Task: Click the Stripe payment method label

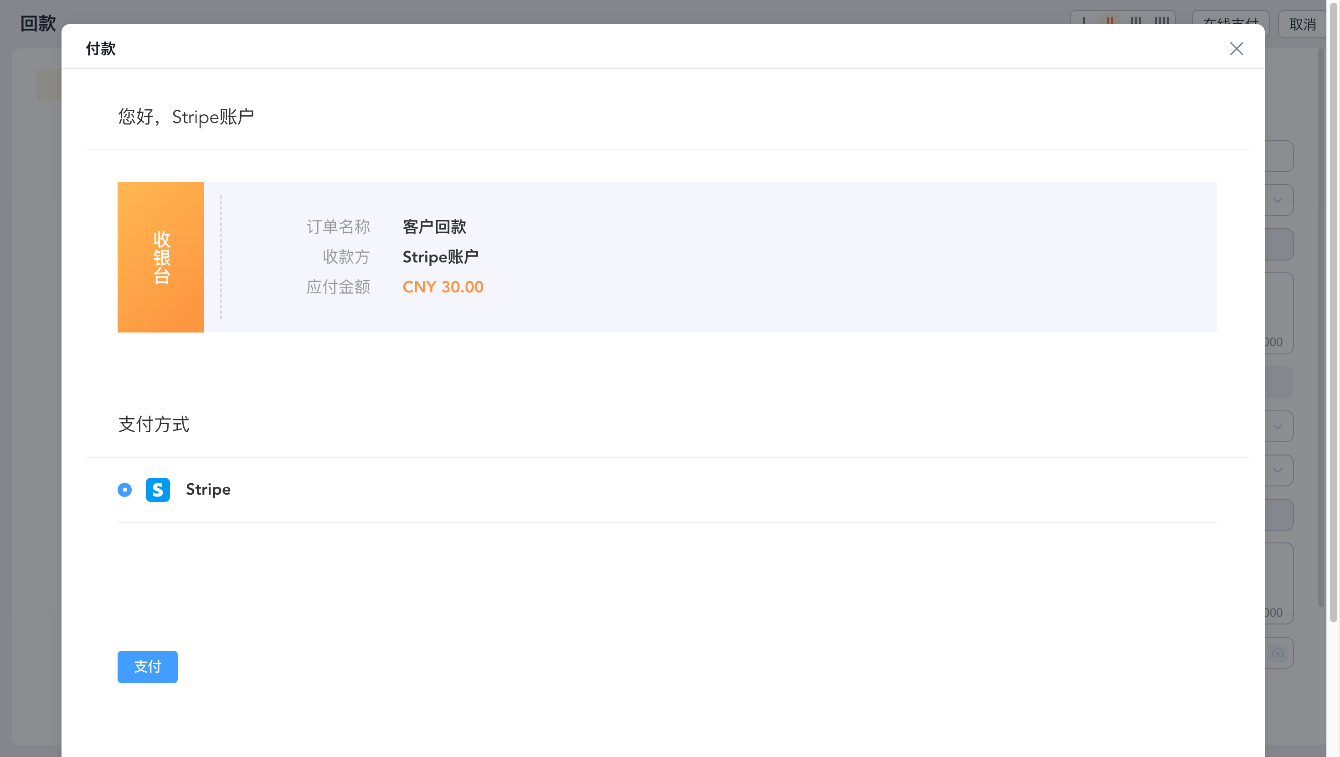Action: tap(208, 490)
